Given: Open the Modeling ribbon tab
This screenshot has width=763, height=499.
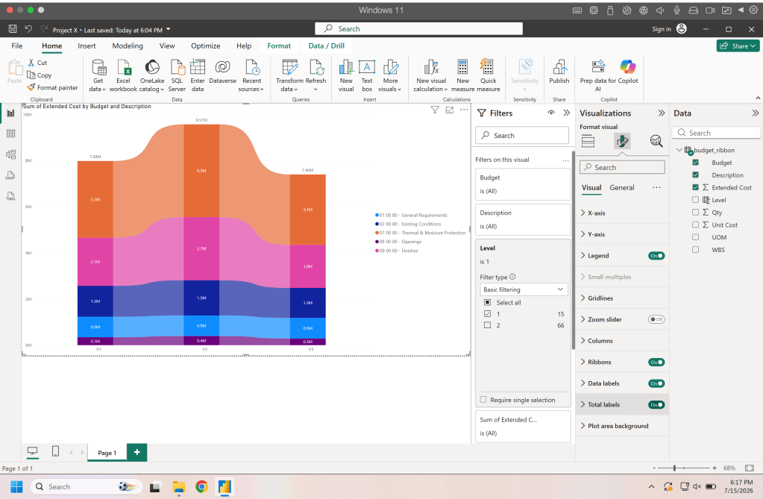Looking at the screenshot, I should (128, 45).
